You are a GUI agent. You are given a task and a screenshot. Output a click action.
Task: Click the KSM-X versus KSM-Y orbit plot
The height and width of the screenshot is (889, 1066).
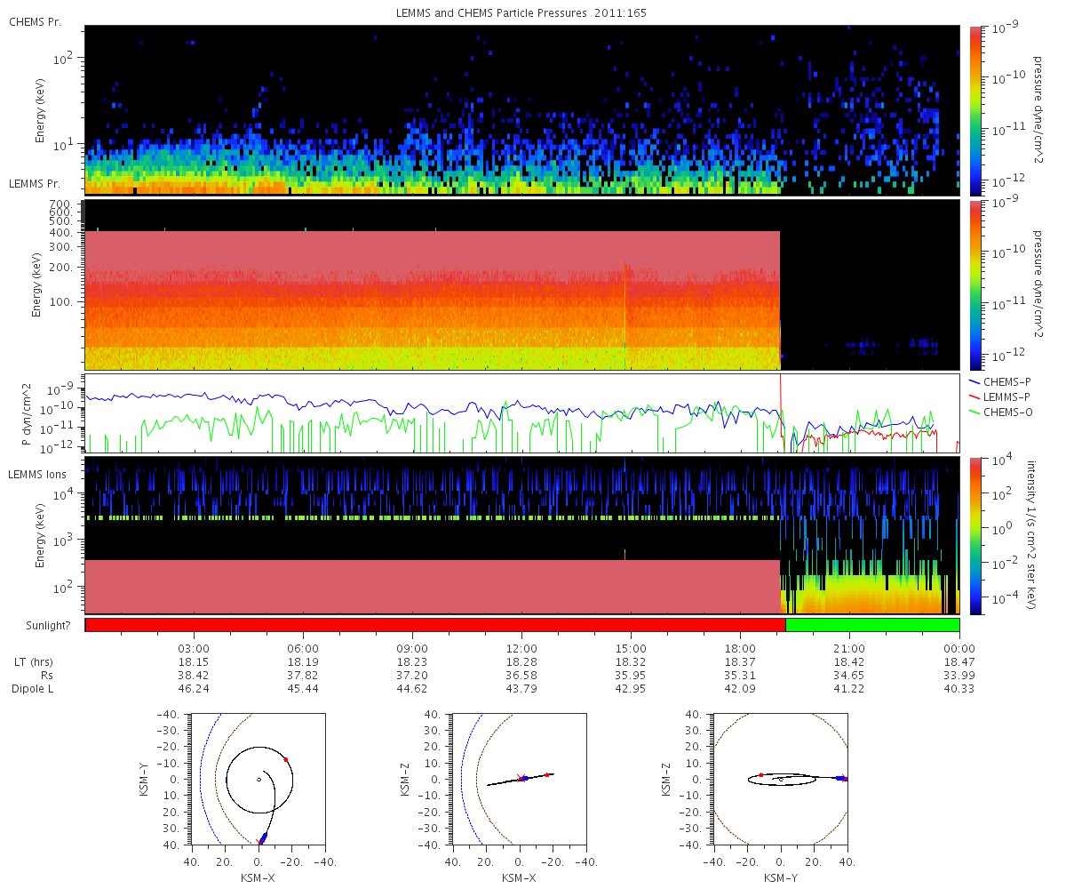click(259, 779)
